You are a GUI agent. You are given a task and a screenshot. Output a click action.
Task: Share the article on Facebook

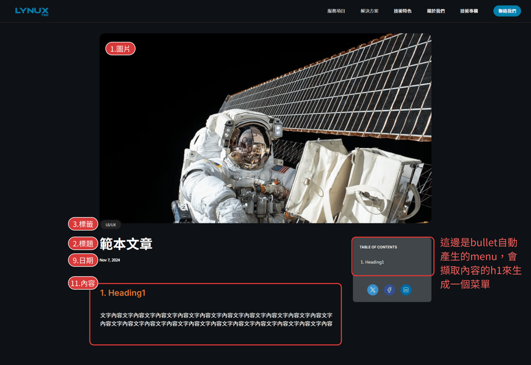389,290
